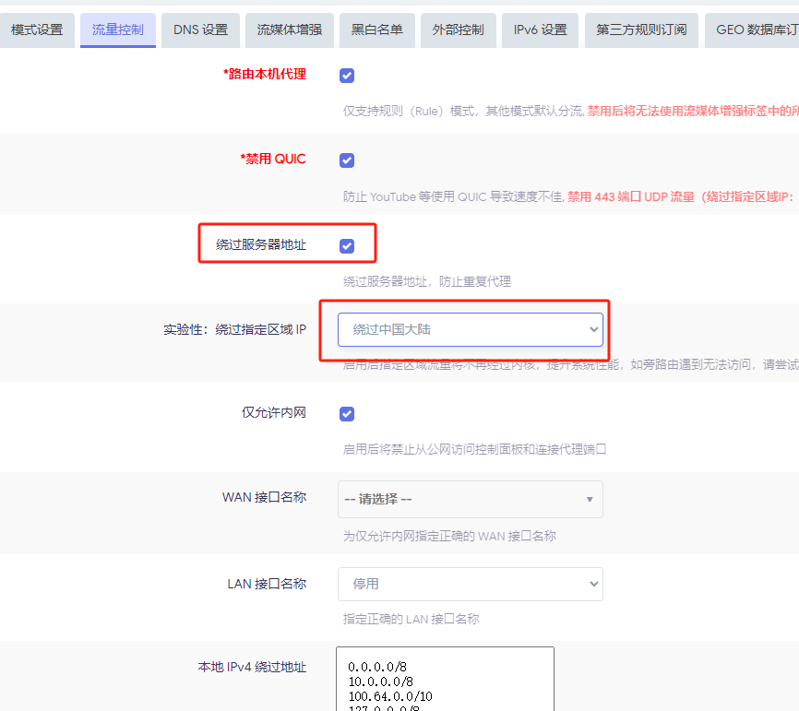Open the LAN 接口名称 dropdown

coord(471,584)
